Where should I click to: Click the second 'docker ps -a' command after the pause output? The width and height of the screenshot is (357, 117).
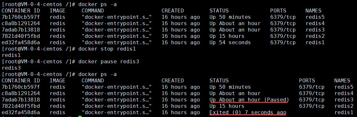(x=98, y=74)
